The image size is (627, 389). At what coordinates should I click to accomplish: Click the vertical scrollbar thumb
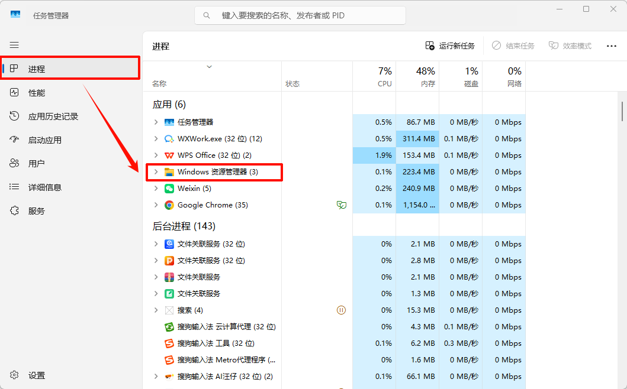(x=622, y=111)
